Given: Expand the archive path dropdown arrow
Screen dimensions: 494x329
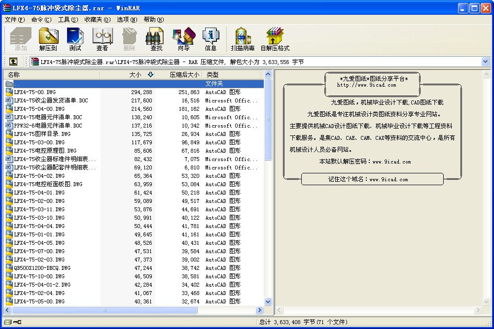Looking at the screenshot, I should (x=485, y=62).
